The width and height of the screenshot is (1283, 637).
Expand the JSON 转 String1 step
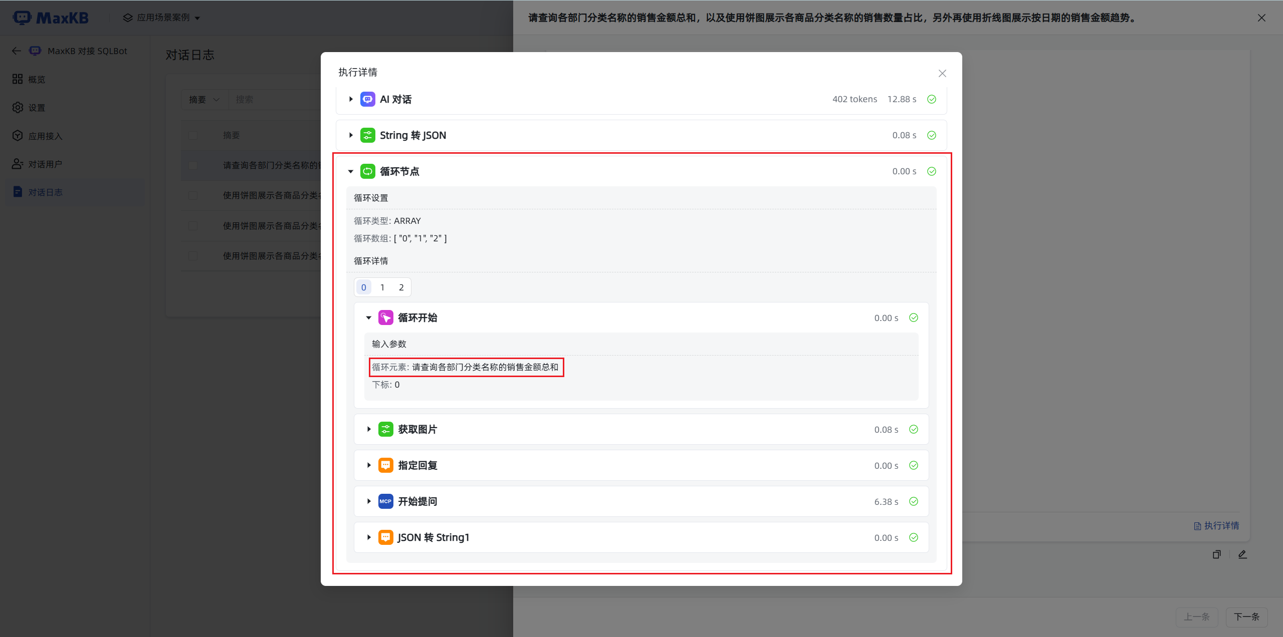click(x=369, y=537)
